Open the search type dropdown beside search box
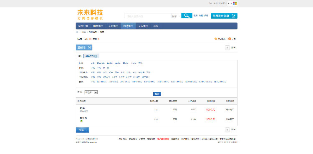Image resolution: width=313 pixels, height=154 pixels. pos(176,16)
